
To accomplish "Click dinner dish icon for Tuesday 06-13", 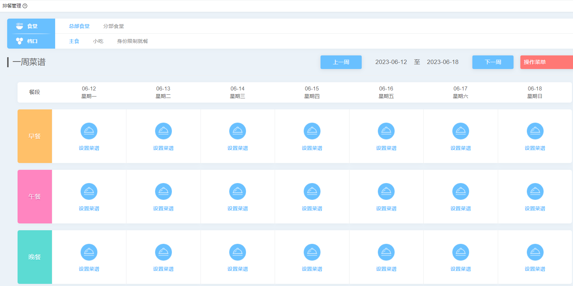I will [163, 252].
